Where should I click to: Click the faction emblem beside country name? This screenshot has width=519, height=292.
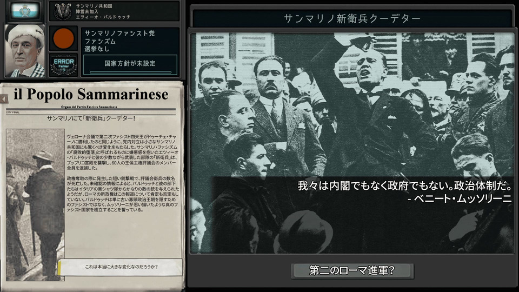click(63, 11)
